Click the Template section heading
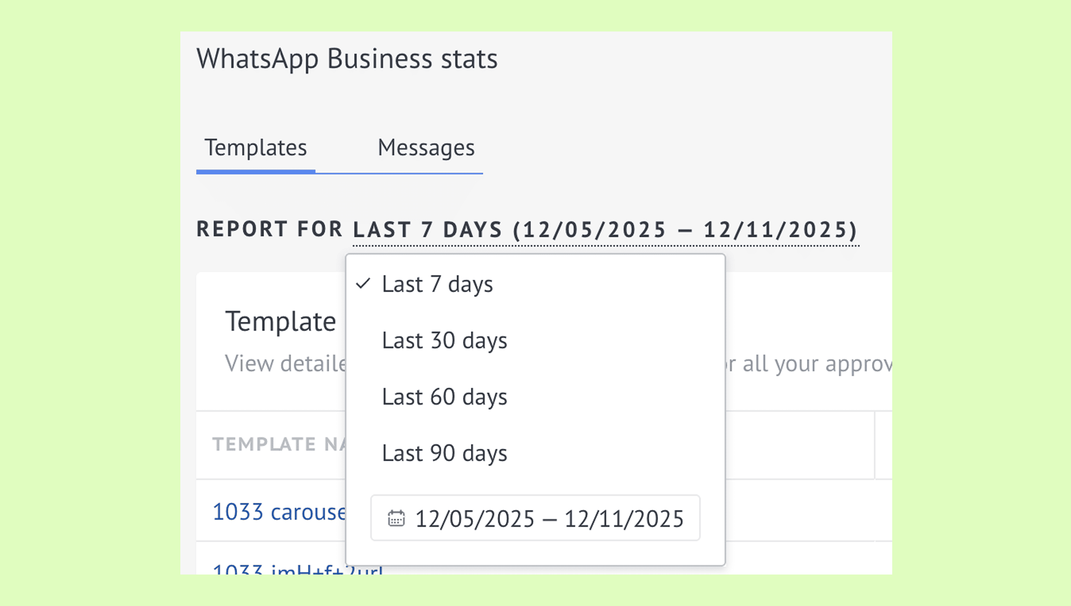1071x606 pixels. (x=280, y=321)
